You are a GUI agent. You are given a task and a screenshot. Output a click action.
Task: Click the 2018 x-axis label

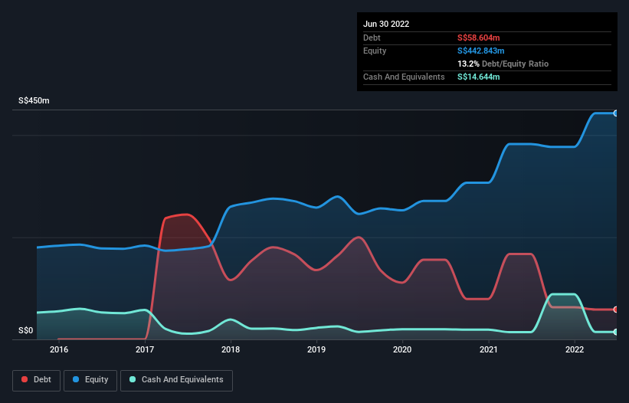click(231, 349)
